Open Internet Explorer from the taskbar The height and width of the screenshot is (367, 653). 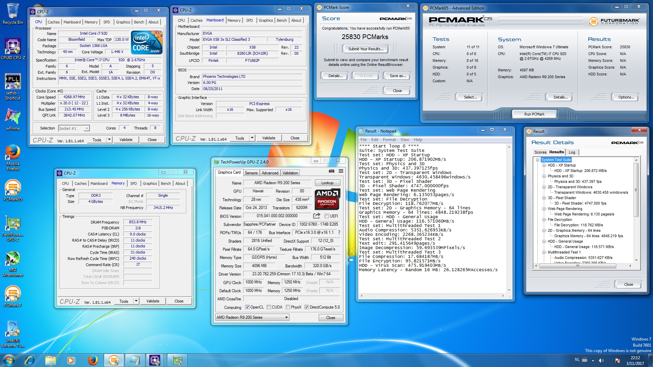[x=30, y=360]
